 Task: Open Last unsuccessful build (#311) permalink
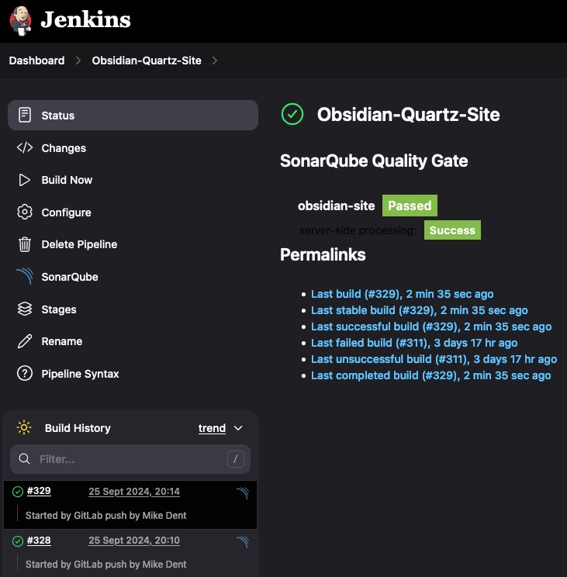[434, 359]
